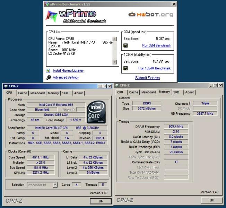
Task: Select Memory tab in right CPU-Z
Action: (x=164, y=92)
